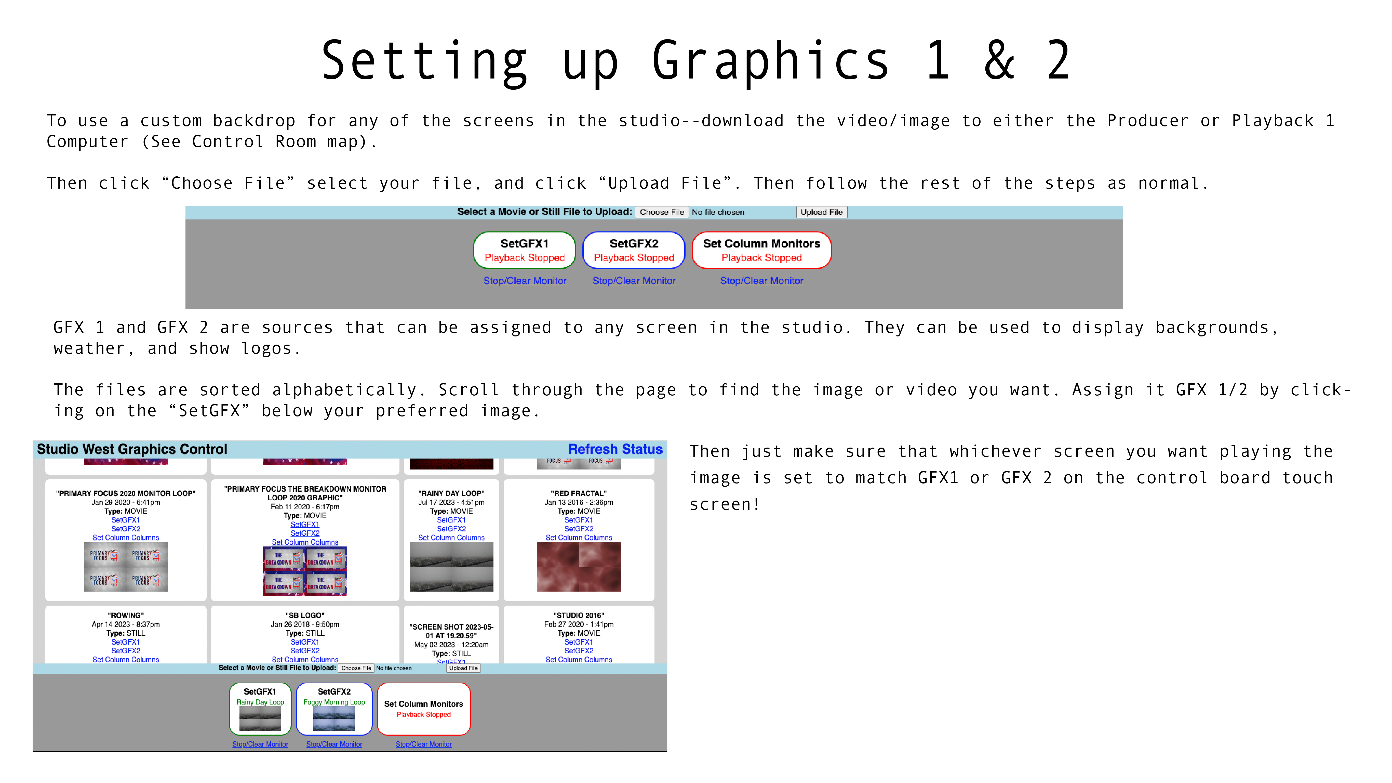Click Set Column Columns under SB LOGO
1392x783 pixels.
click(x=305, y=660)
